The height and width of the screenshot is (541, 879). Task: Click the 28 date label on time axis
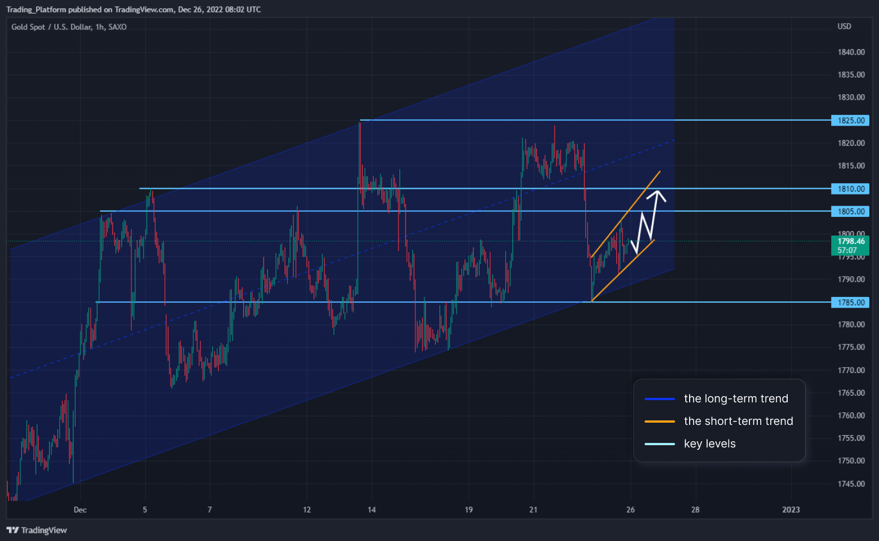[x=695, y=510]
